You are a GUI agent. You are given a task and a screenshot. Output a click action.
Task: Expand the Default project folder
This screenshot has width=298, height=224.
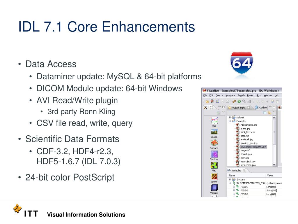coord(230,118)
